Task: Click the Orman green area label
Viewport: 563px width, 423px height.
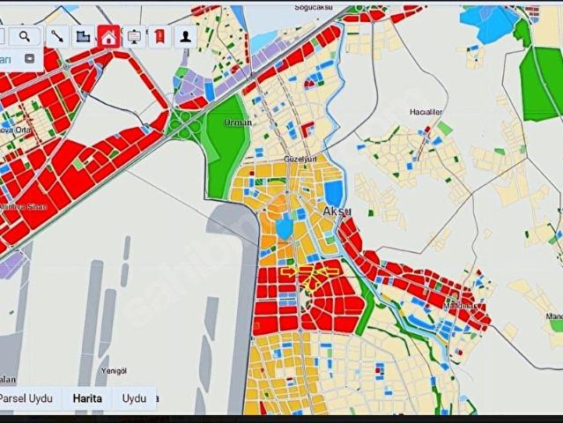Action: [x=238, y=122]
